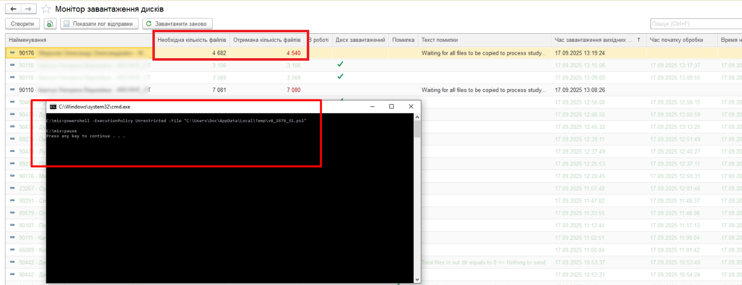
Task: Sort by Час завантаження вихідних column header
Action: point(594,40)
